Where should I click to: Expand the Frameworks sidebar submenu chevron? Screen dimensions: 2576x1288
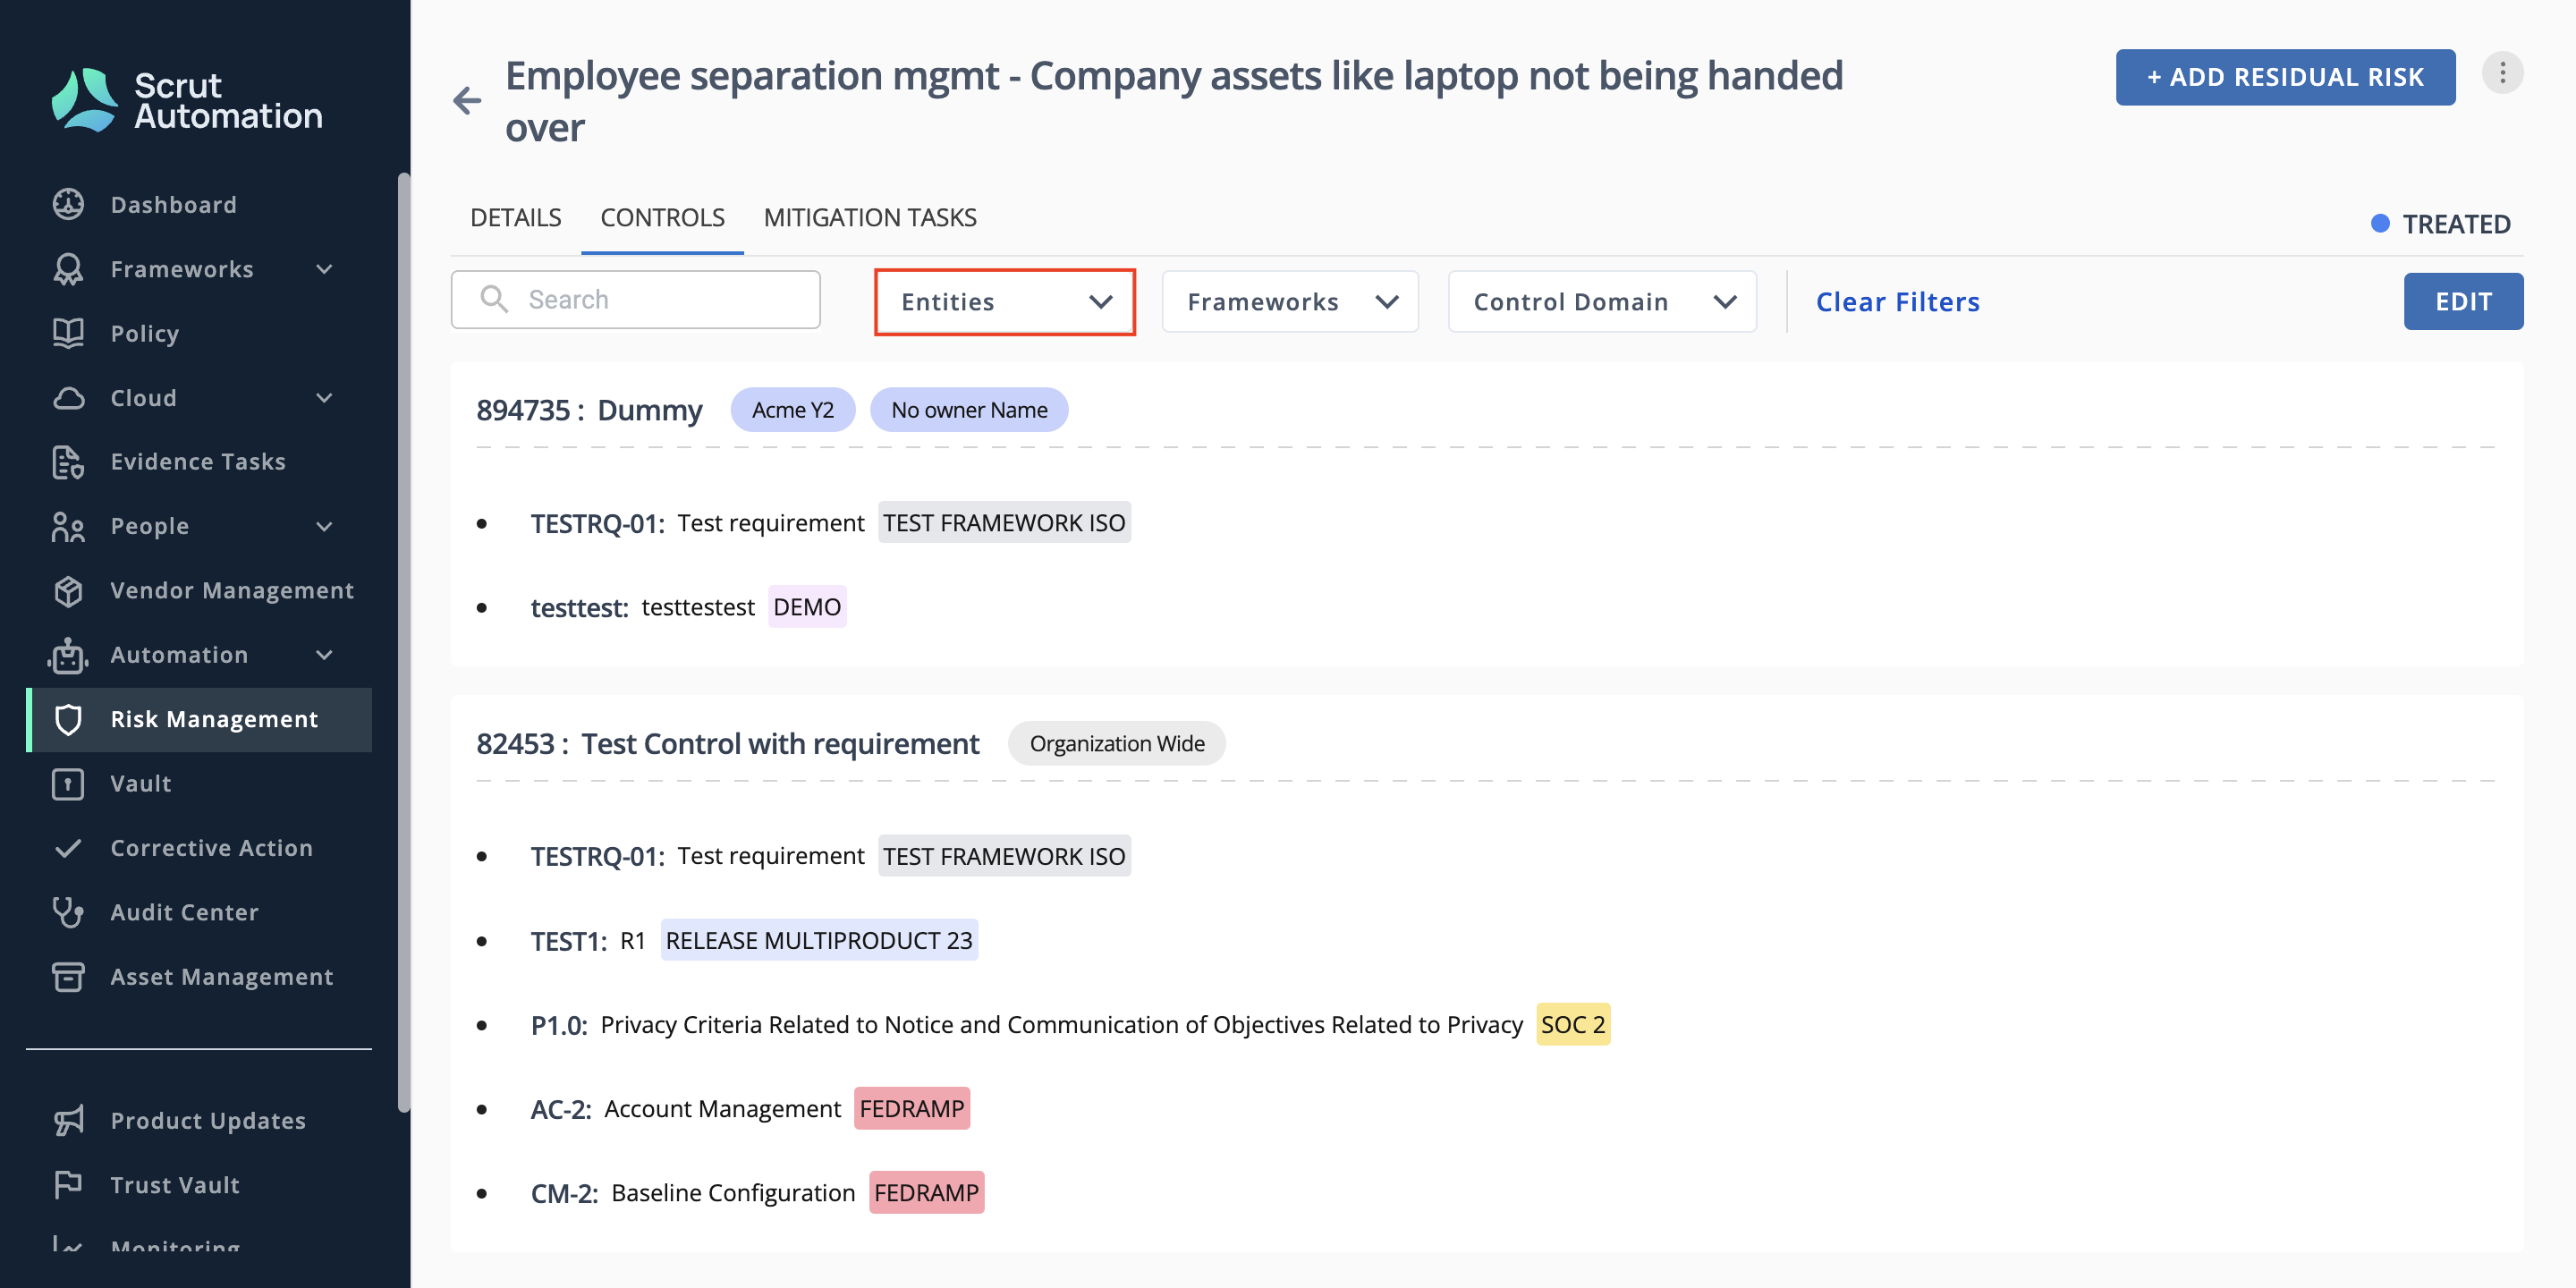point(324,269)
